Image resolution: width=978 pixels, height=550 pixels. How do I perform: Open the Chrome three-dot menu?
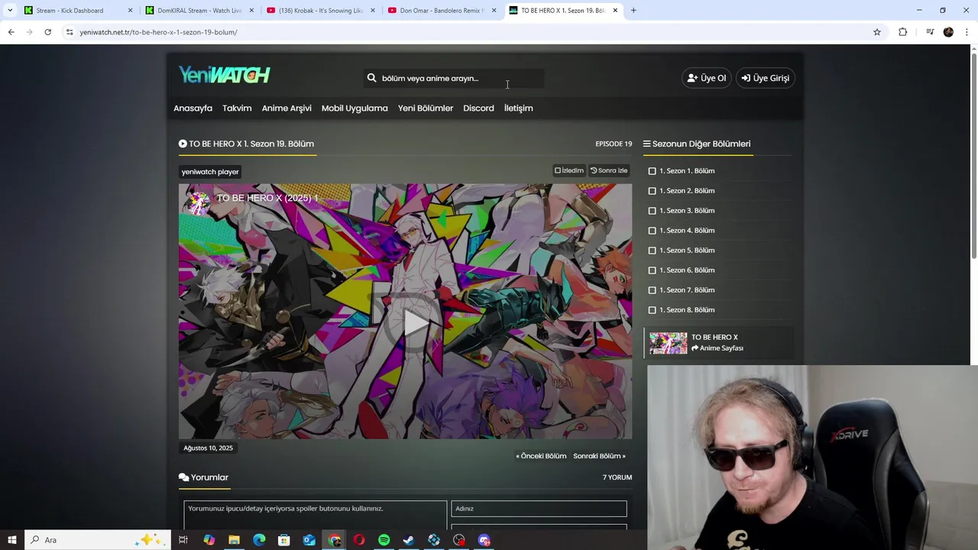click(x=967, y=32)
